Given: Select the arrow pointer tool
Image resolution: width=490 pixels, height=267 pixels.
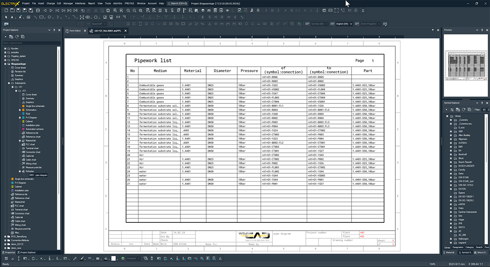Looking at the screenshot, I should pyautogui.click(x=7, y=17).
